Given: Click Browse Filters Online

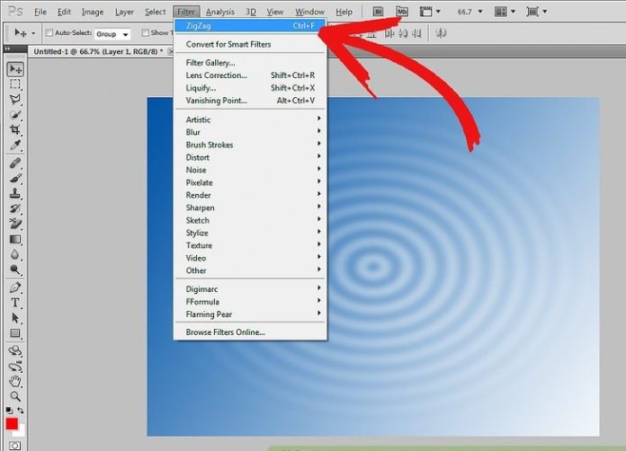Looking at the screenshot, I should click(225, 332).
